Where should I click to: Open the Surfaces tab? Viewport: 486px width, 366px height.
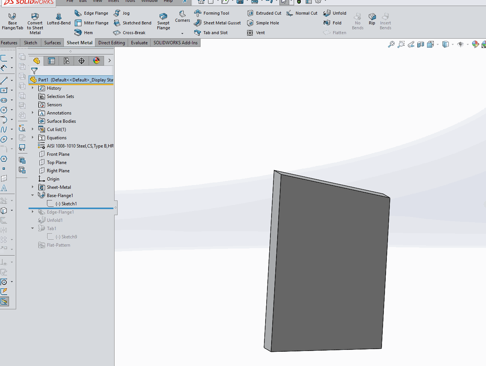pyautogui.click(x=52, y=43)
